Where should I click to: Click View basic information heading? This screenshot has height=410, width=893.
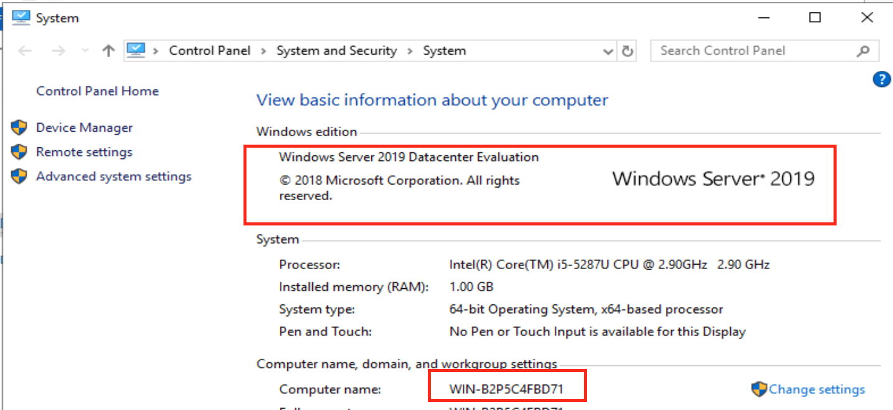click(432, 100)
